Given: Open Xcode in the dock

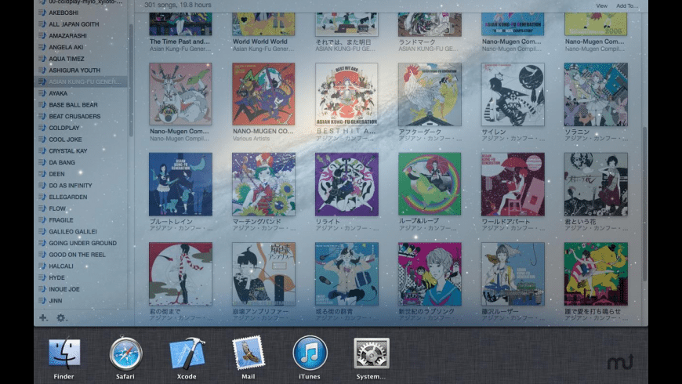Looking at the screenshot, I should [187, 353].
